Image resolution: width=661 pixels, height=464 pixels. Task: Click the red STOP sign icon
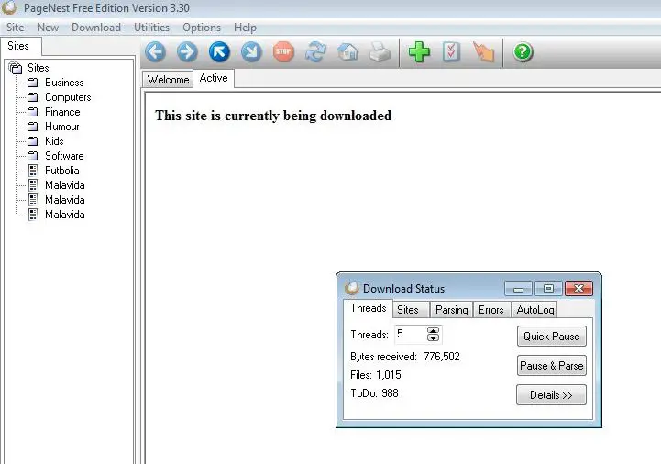tap(283, 52)
